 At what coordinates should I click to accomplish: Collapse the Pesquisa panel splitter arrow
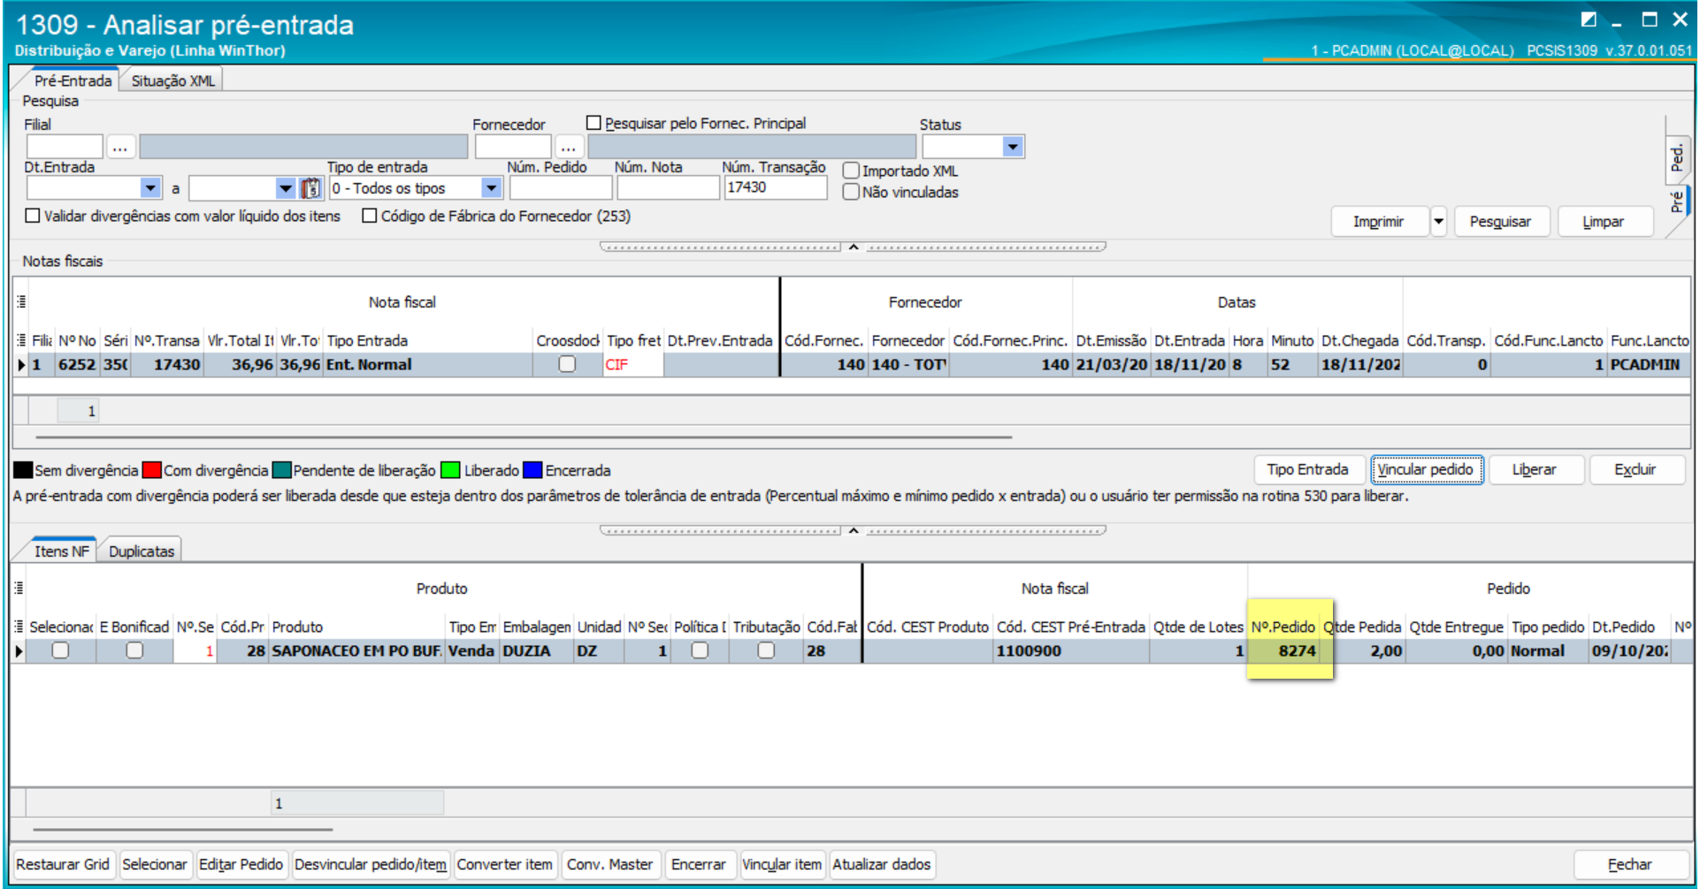[854, 247]
